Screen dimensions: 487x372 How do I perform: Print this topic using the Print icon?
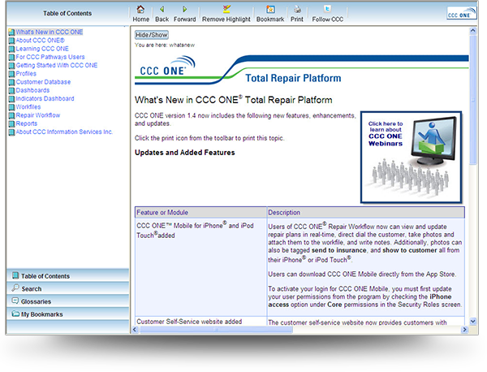click(297, 9)
